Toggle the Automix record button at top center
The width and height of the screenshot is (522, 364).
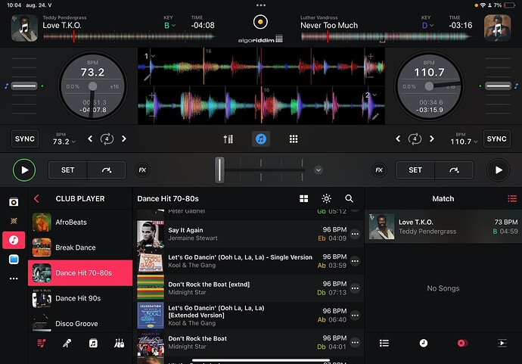point(260,22)
